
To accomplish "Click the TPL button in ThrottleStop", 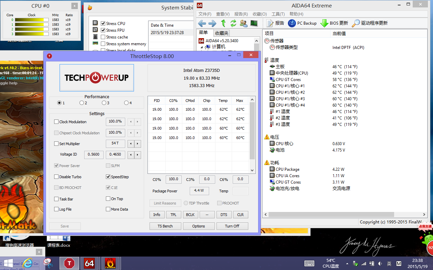I will pos(174,215).
